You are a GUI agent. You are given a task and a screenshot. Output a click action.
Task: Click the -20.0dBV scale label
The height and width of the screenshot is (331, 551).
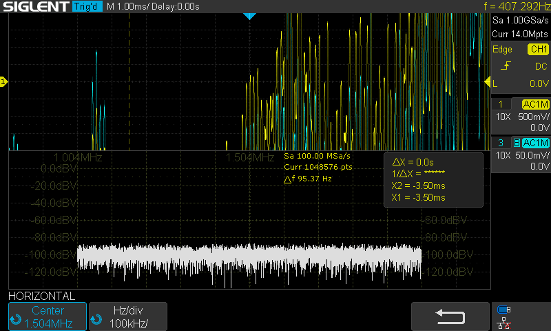[x=54, y=185]
